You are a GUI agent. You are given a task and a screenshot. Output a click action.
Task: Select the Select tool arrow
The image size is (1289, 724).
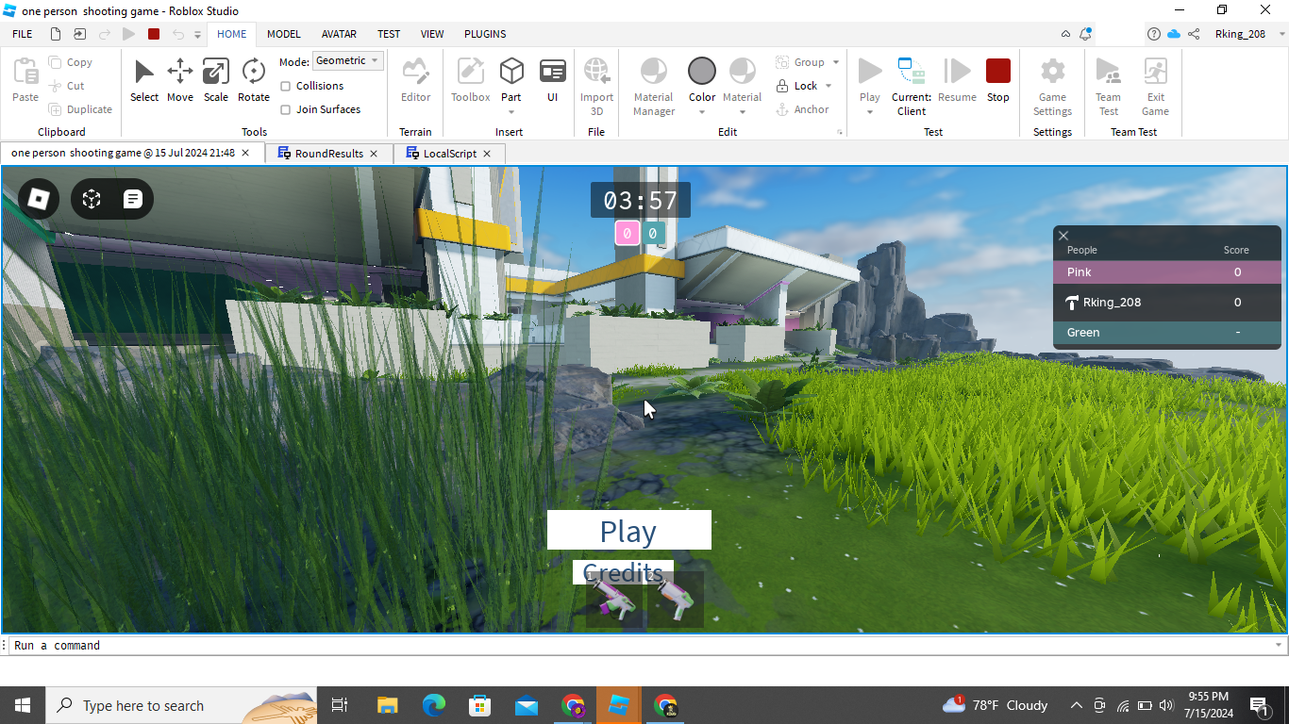pyautogui.click(x=144, y=80)
